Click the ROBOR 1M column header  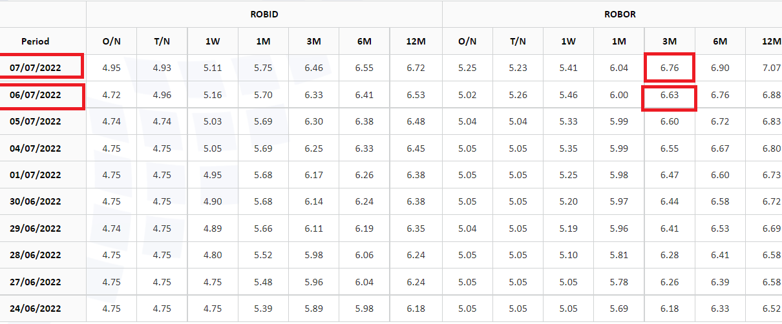coord(619,41)
